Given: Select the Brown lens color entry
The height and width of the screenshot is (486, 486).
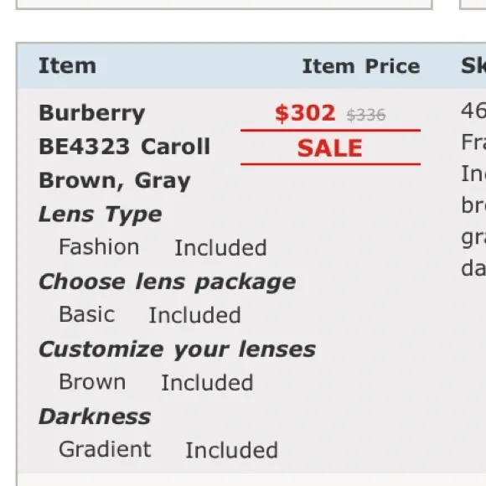Looking at the screenshot, I should pos(92,382).
